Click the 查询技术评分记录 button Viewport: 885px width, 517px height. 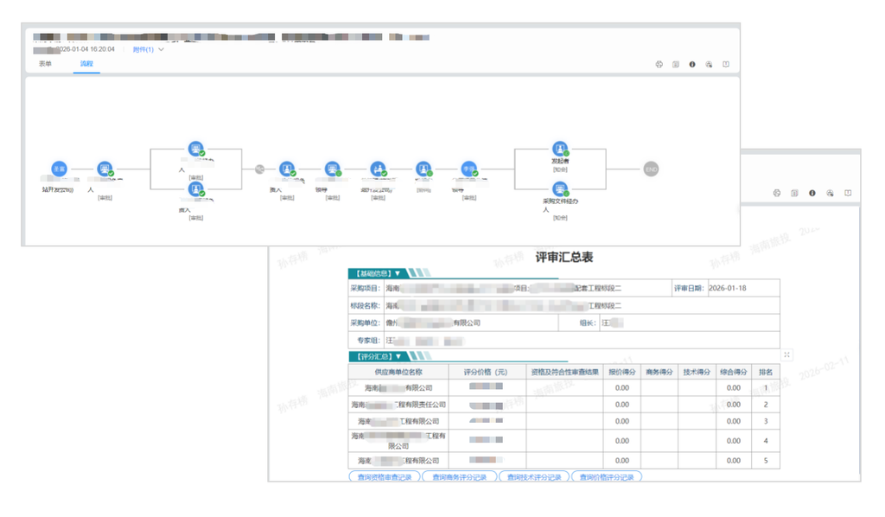point(534,477)
